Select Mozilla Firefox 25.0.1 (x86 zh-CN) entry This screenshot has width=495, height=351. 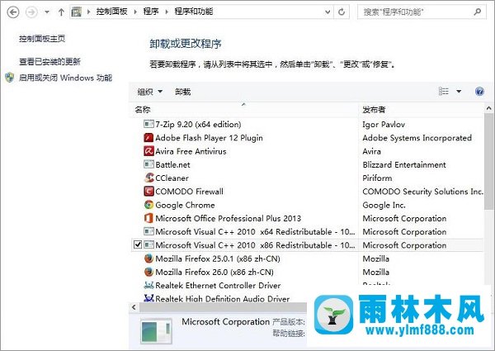tap(218, 259)
